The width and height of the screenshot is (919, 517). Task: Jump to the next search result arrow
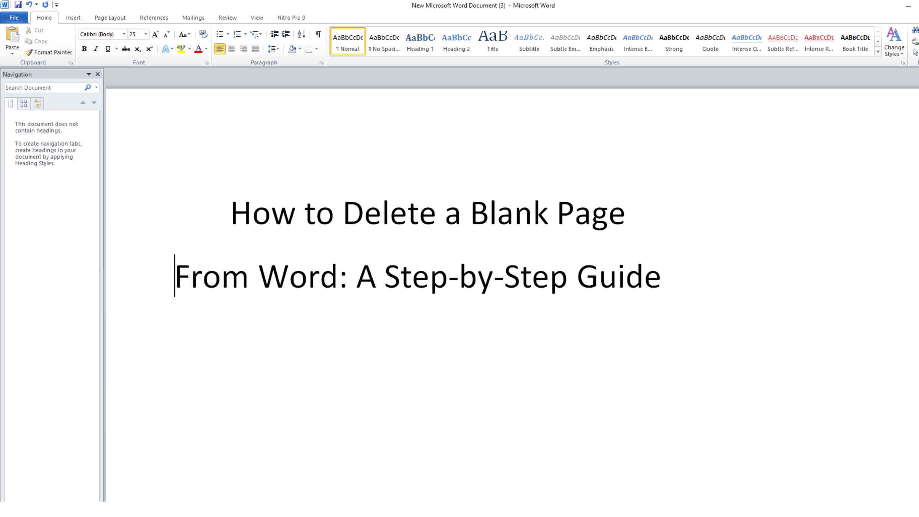tap(94, 103)
